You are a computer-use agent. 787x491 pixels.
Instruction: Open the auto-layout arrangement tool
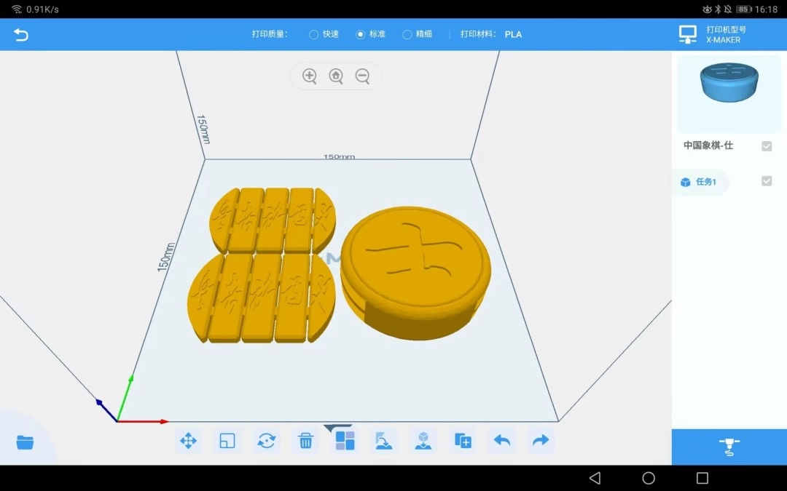[x=344, y=440]
